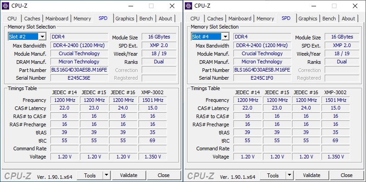Image resolution: width=366 pixels, height=182 pixels.
Task: Click JEDEC #14 Command Rate empty field in left window
Action: coord(64,148)
